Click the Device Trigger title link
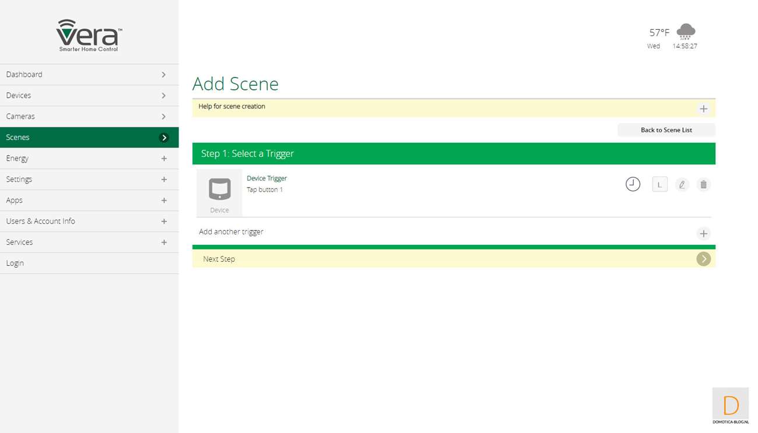Screen dimensions: 758x433 [x=266, y=178]
